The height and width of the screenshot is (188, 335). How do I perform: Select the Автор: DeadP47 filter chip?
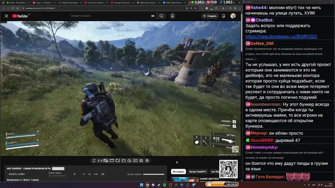click(x=198, y=172)
